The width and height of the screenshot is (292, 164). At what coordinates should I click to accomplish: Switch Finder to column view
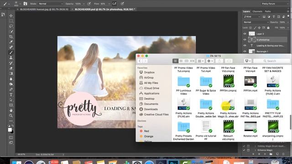(x=187, y=61)
